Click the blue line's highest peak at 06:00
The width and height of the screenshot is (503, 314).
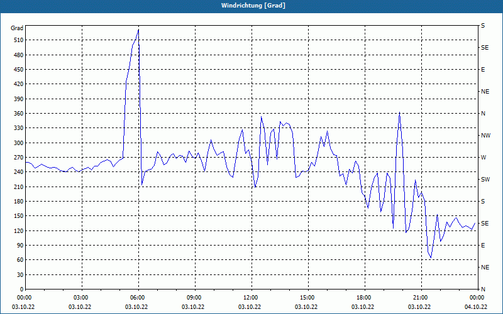138,30
